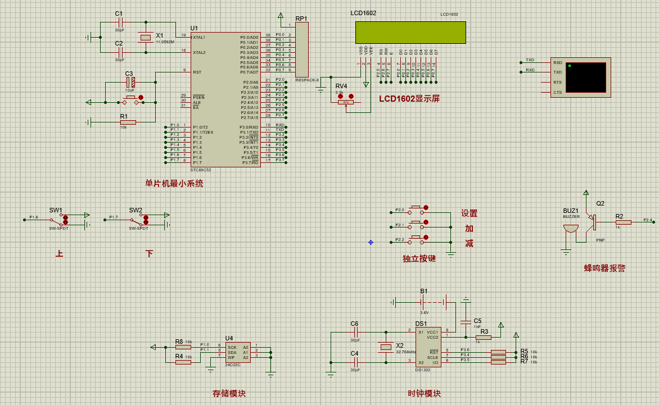Click the RST pin label on U1
The width and height of the screenshot is (659, 405).
click(197, 72)
